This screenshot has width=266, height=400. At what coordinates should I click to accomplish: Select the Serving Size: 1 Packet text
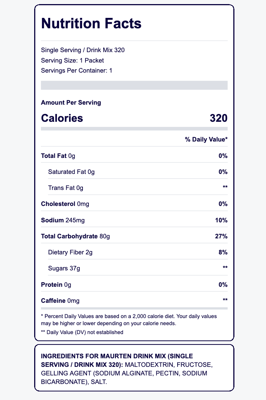[72, 60]
